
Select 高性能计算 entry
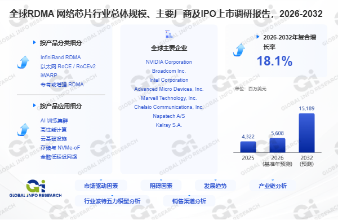click(54, 130)
